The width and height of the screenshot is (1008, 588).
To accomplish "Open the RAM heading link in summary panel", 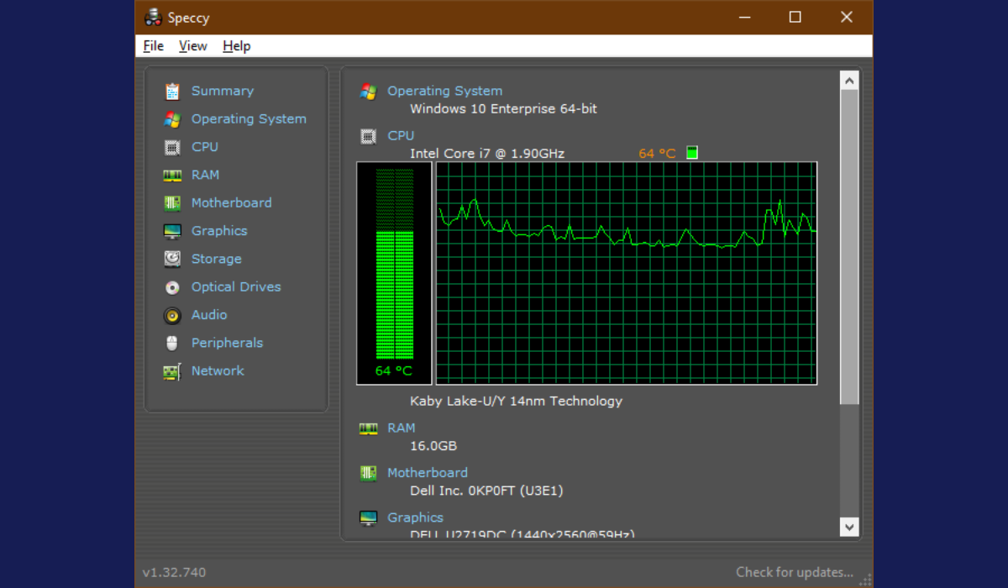I will pos(402,428).
